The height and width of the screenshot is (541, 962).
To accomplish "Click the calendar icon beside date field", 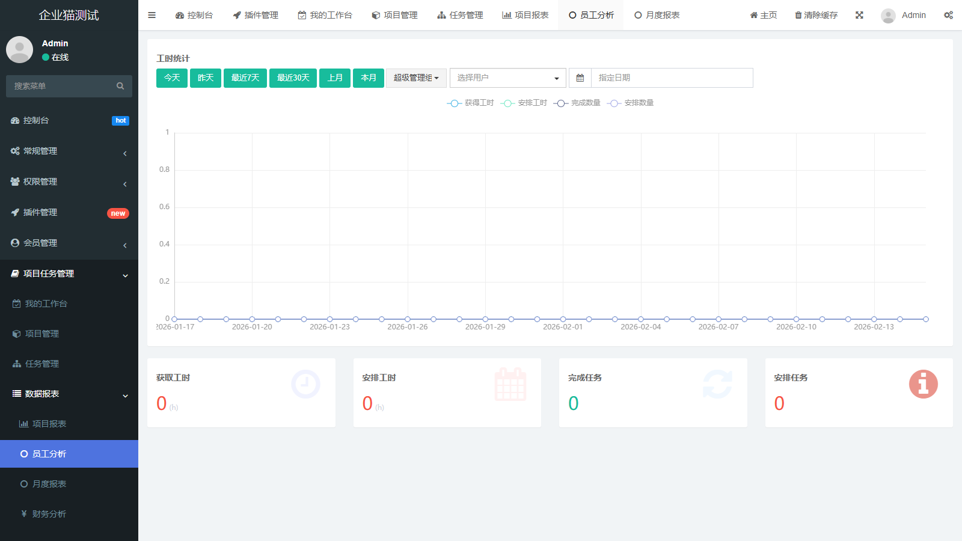I will [x=580, y=78].
